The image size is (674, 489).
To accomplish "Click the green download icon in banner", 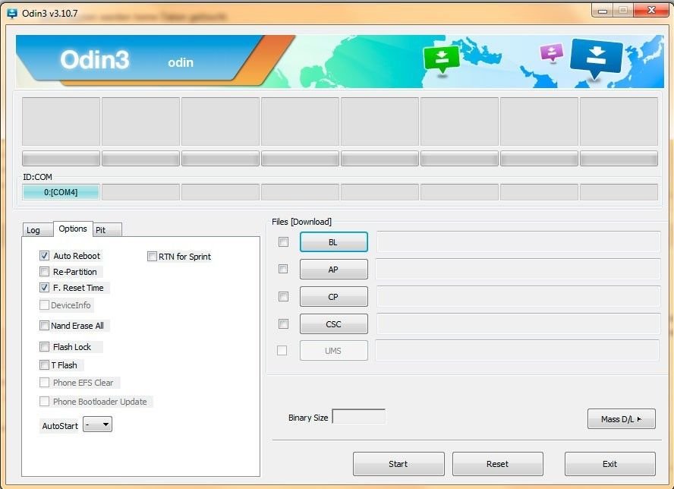I will click(442, 59).
